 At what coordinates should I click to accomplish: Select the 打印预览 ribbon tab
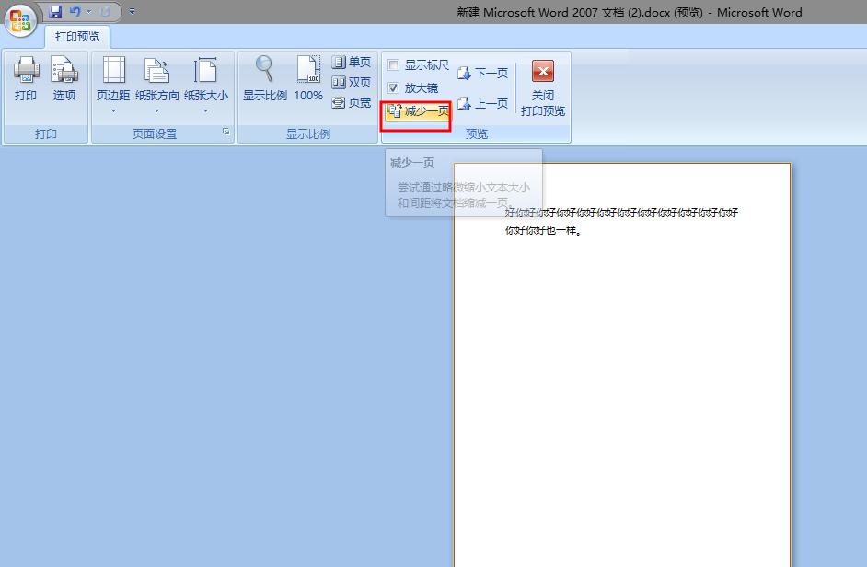pyautogui.click(x=75, y=35)
